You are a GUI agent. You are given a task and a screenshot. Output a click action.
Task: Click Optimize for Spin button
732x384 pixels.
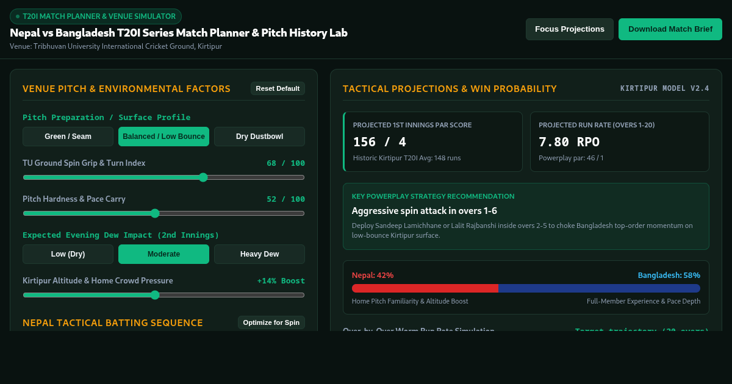click(x=271, y=322)
